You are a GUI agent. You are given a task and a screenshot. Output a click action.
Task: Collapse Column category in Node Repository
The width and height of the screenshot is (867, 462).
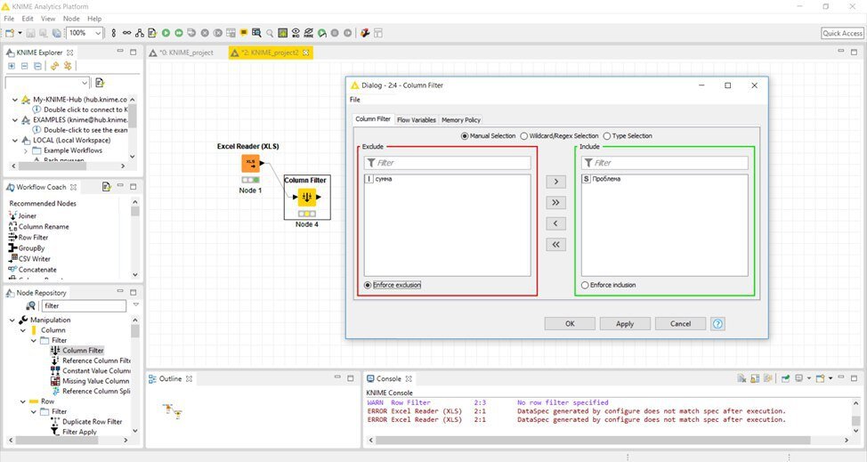22,330
